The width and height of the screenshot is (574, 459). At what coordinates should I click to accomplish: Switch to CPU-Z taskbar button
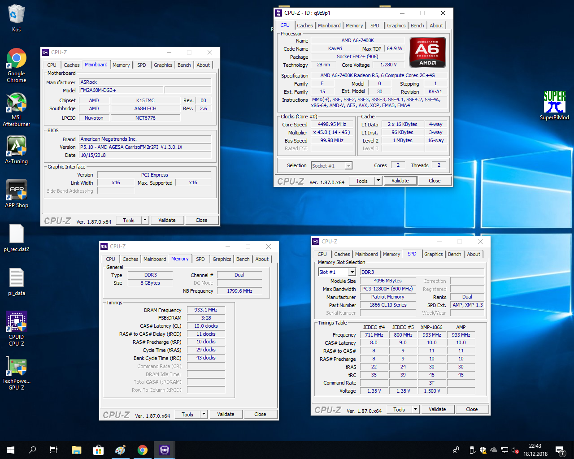click(x=164, y=450)
